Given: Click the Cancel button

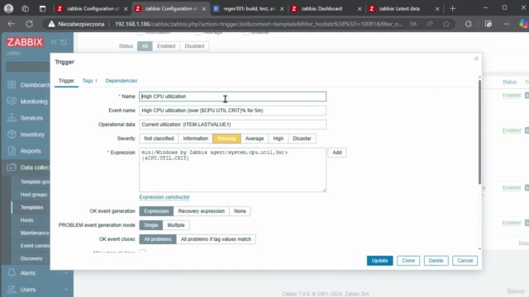Looking at the screenshot, I should point(465,261).
